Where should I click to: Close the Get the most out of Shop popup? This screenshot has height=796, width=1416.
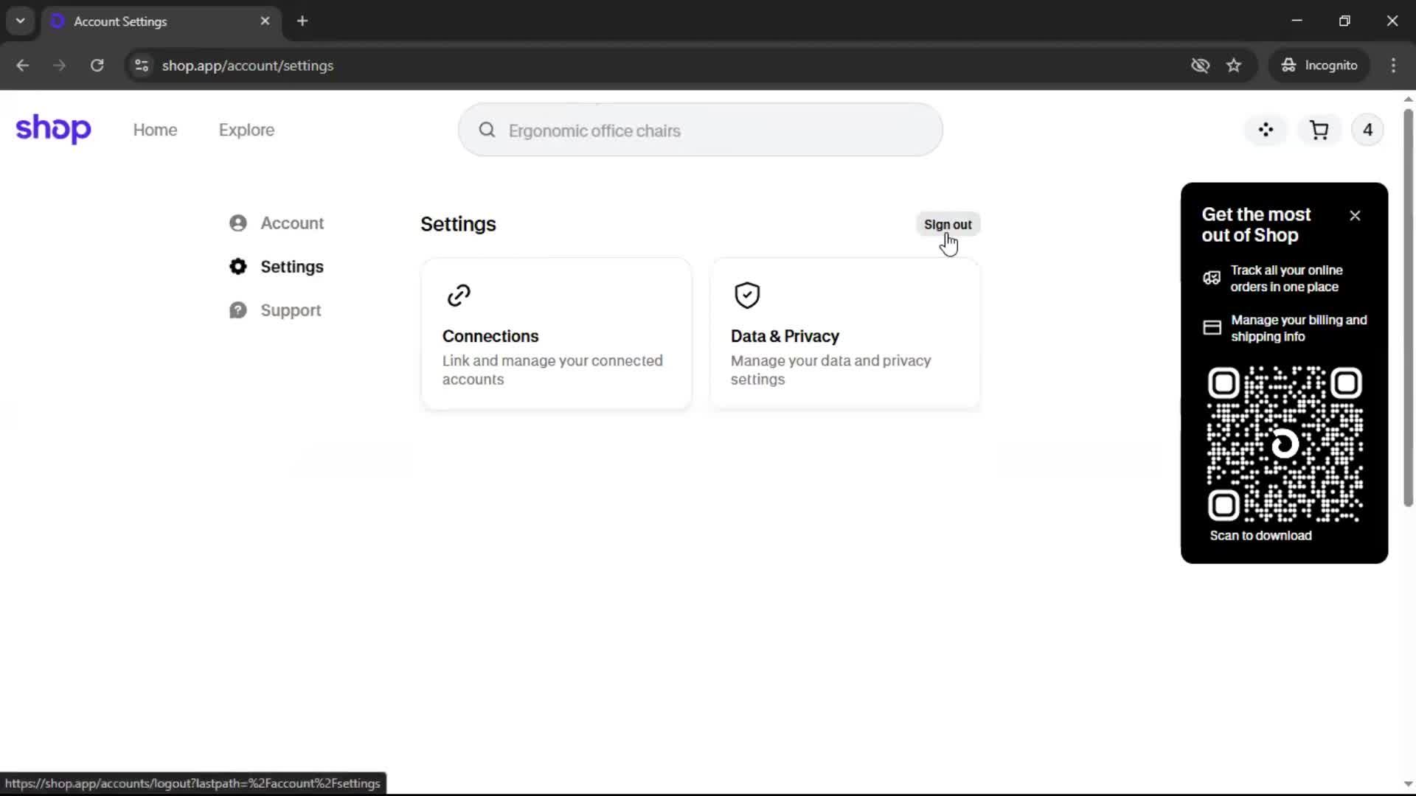click(1355, 216)
